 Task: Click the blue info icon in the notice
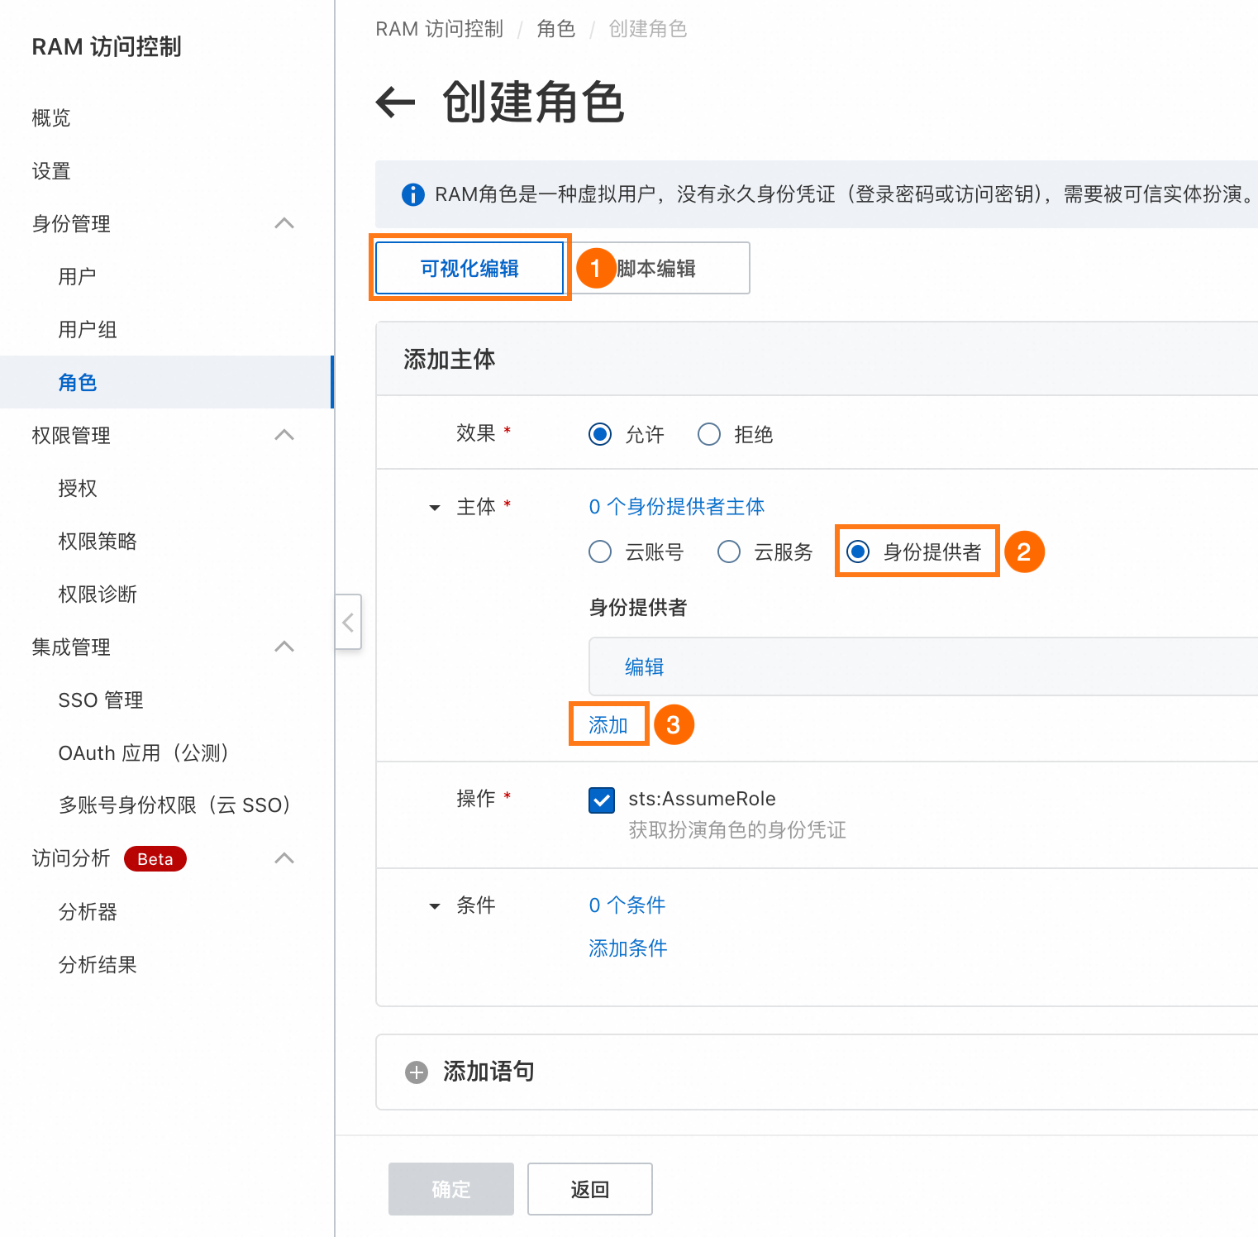tap(412, 194)
